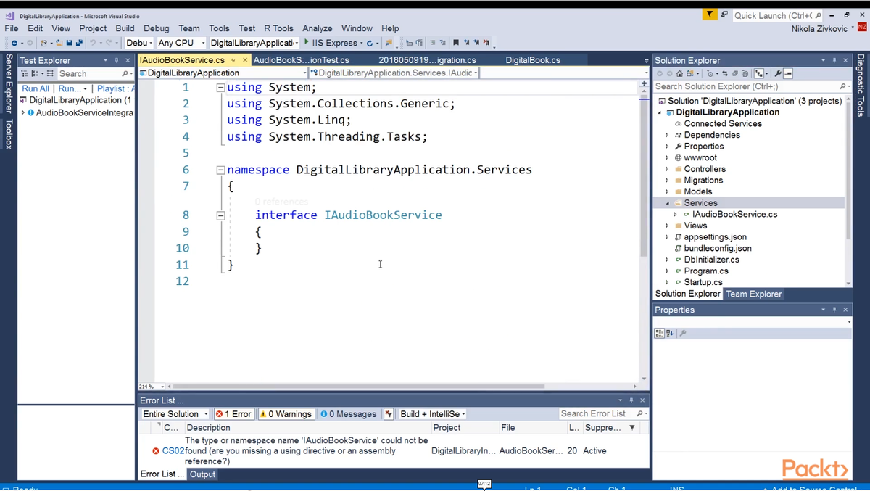This screenshot has height=491, width=870.
Task: Click Pending Changes Filter clock icon
Action: coord(710,74)
